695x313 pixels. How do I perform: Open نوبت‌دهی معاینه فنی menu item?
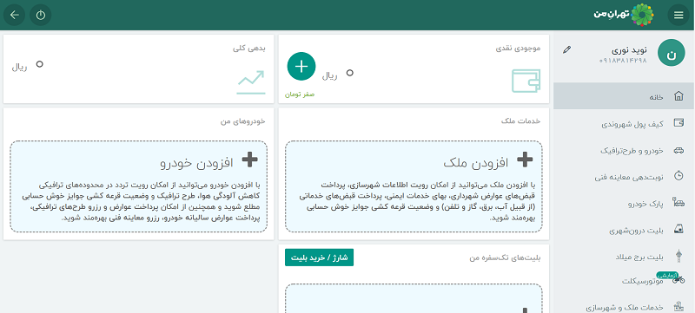click(623, 177)
